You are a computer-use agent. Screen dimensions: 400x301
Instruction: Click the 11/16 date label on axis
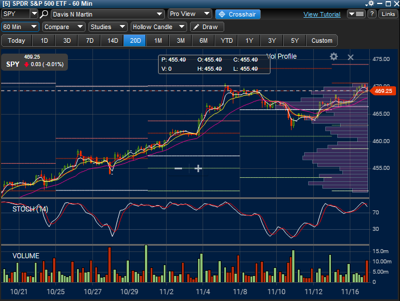pyautogui.click(x=350, y=291)
